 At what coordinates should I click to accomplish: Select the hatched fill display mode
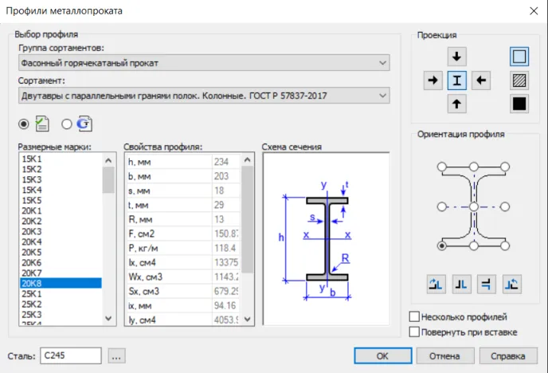point(519,80)
